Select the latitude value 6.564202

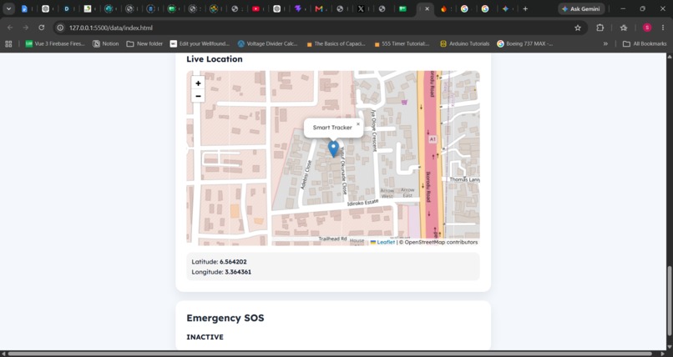point(233,261)
